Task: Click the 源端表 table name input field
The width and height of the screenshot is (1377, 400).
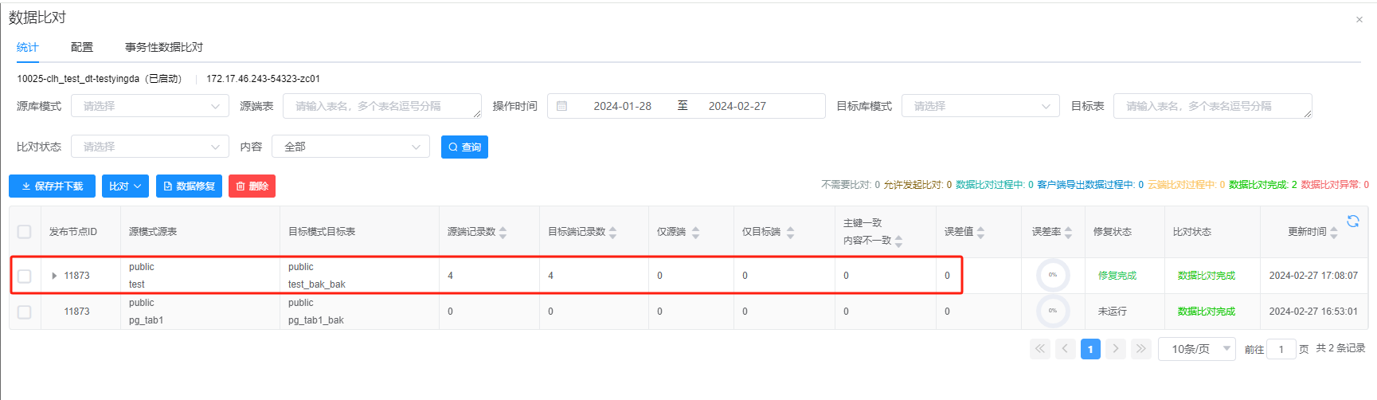Action: pos(381,106)
